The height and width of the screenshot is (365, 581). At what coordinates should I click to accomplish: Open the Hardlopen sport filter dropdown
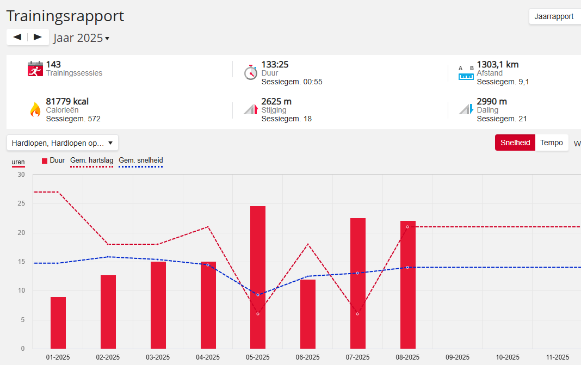(63, 143)
